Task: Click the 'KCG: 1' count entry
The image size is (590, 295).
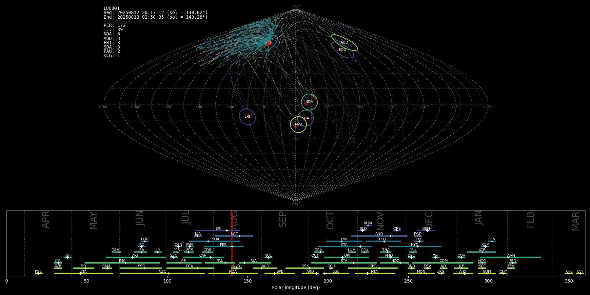Action: [112, 55]
